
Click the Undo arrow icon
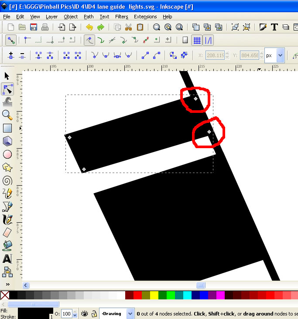[x=89, y=27]
